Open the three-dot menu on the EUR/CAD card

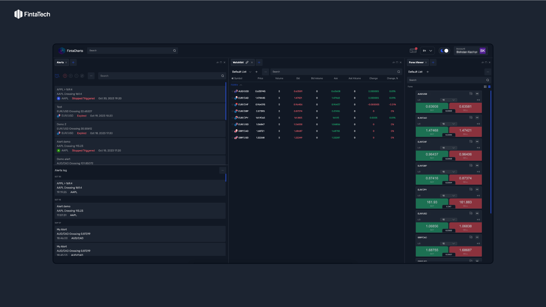pyautogui.click(x=477, y=117)
